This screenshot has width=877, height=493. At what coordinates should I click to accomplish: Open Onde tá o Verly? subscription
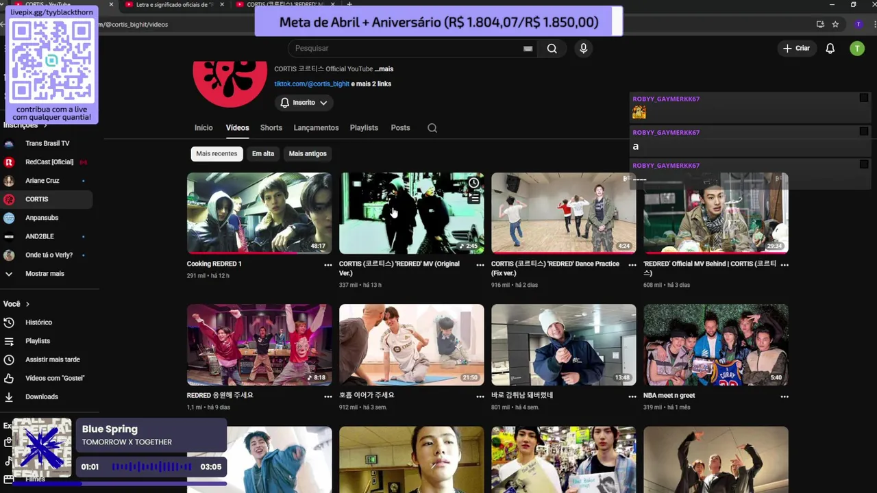coord(49,255)
